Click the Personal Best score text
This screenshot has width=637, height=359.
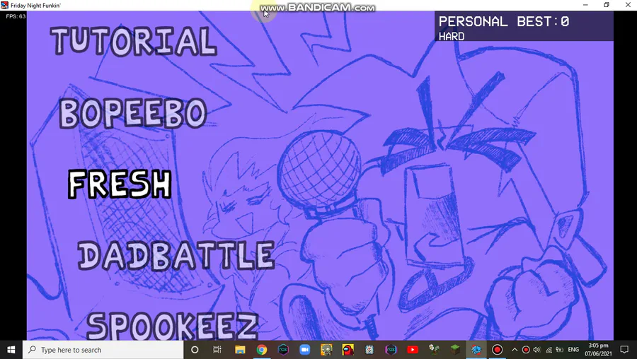(x=504, y=21)
